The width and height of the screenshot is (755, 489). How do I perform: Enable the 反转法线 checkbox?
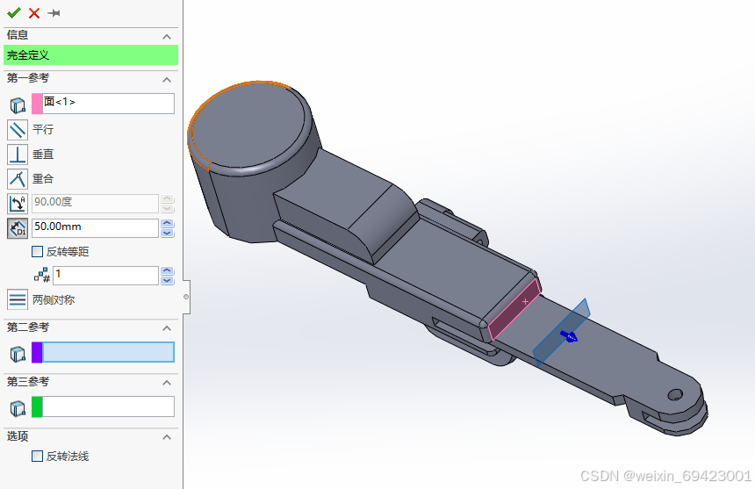coord(37,456)
